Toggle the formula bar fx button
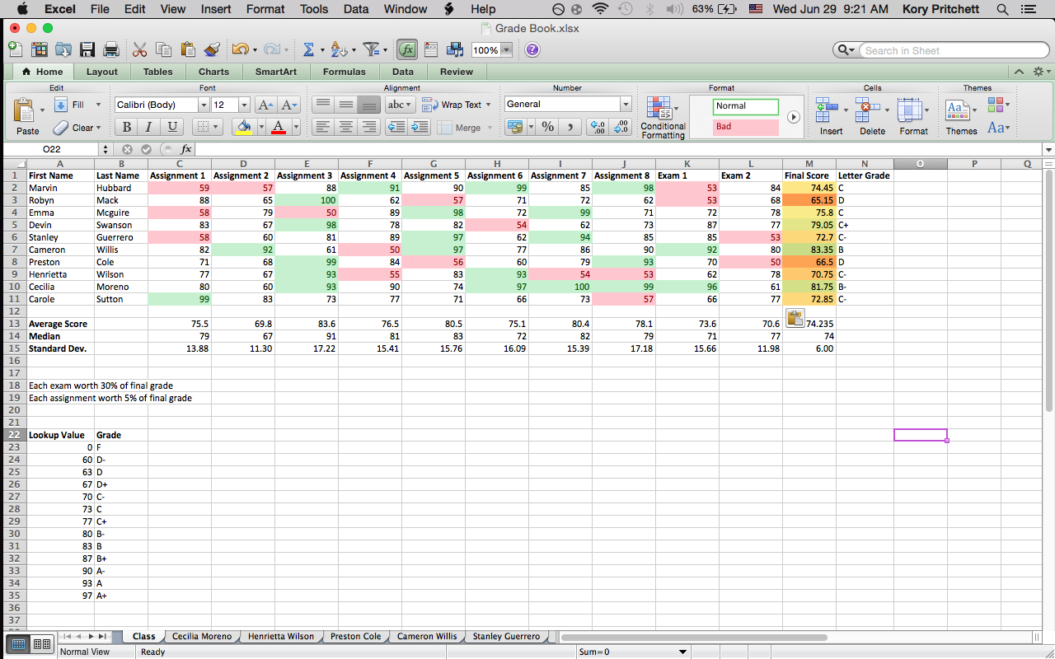 click(x=407, y=50)
